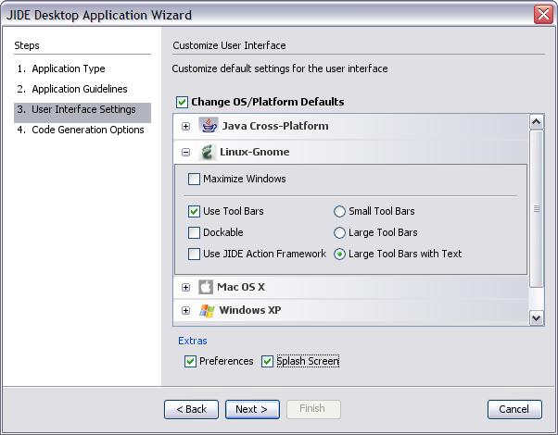Click the Java coffee cup icon
This screenshot has width=558, height=435.
tap(209, 126)
